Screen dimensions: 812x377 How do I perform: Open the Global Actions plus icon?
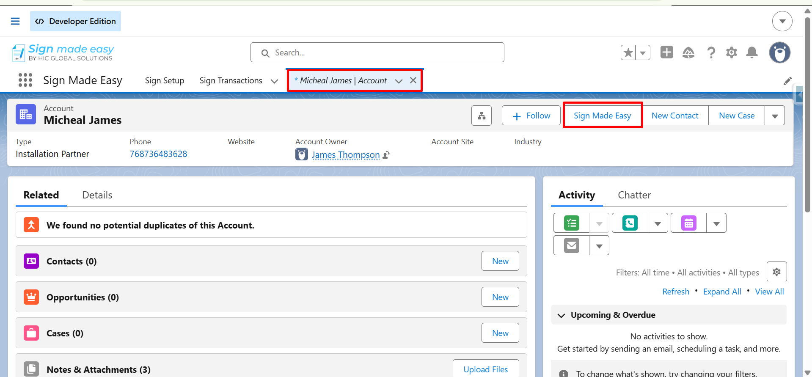click(667, 52)
